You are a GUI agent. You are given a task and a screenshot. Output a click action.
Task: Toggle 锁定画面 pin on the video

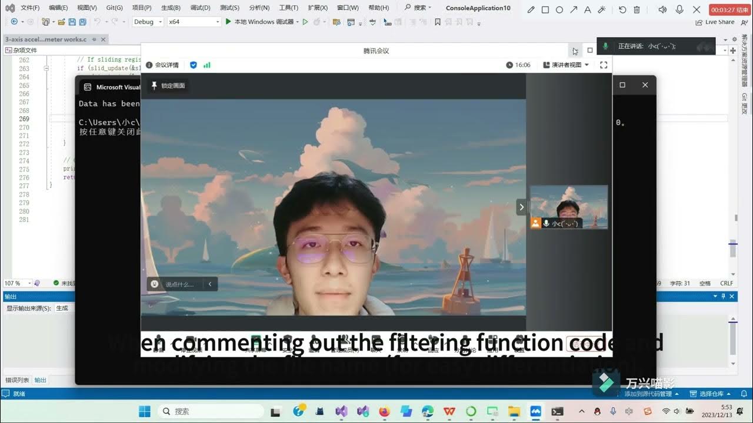coord(168,86)
